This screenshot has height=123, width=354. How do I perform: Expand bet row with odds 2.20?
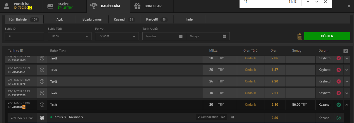[347, 81]
